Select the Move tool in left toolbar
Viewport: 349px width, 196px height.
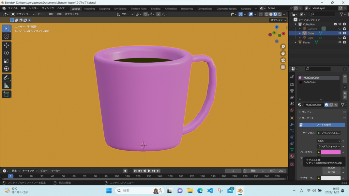tap(6, 45)
